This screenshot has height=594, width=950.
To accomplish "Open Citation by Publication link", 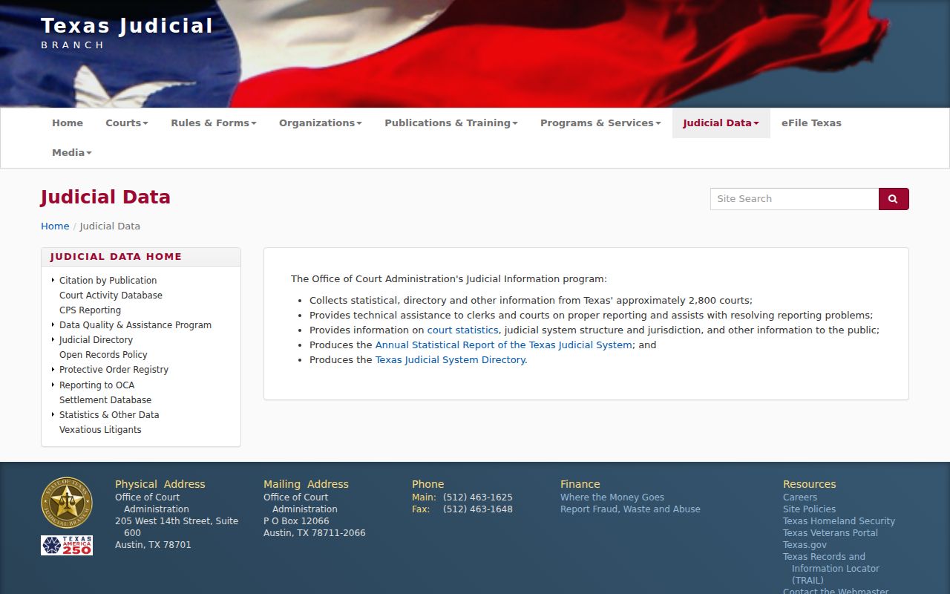I will (x=108, y=280).
